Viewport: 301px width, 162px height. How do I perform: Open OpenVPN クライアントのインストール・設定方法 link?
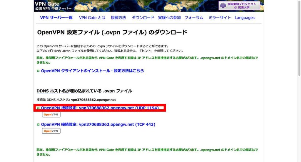(x=92, y=71)
